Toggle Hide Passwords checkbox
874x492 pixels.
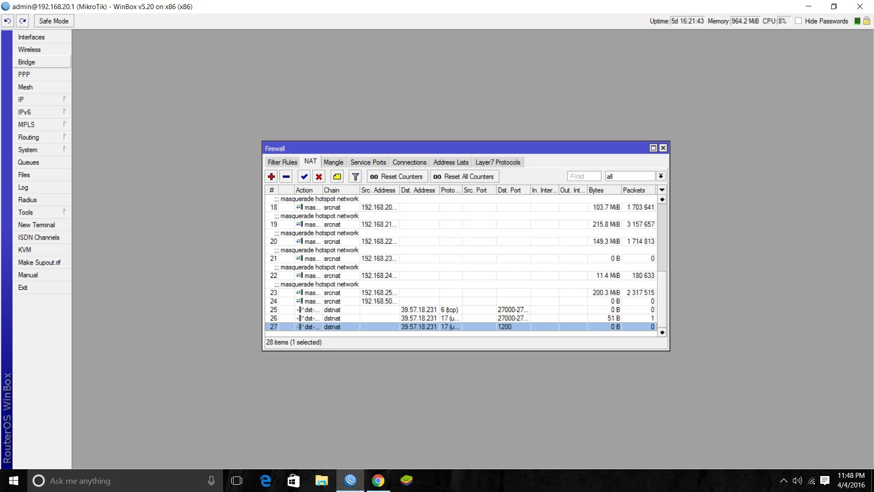798,21
